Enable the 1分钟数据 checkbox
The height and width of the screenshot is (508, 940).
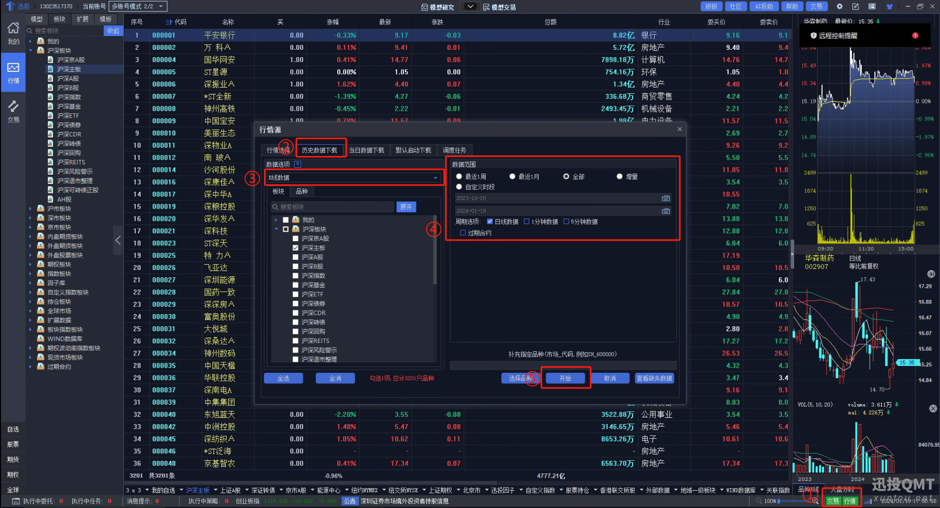527,222
